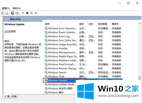Image resolution: width=142 pixels, height=103 pixels.
Task: Restart service with the restart button
Action: pyautogui.click(x=36, y=13)
